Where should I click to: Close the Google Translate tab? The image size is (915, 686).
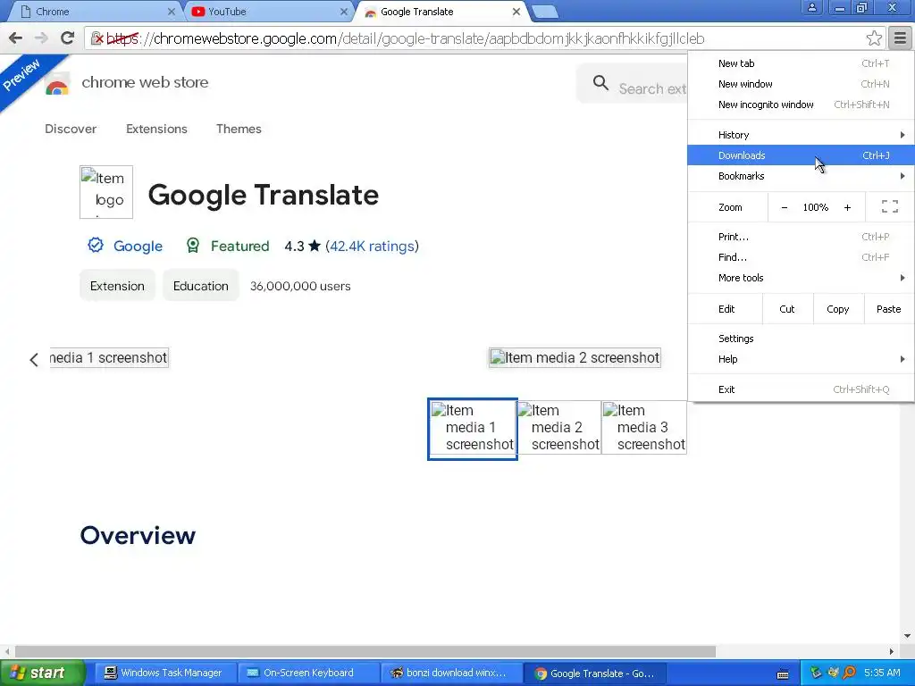click(516, 12)
